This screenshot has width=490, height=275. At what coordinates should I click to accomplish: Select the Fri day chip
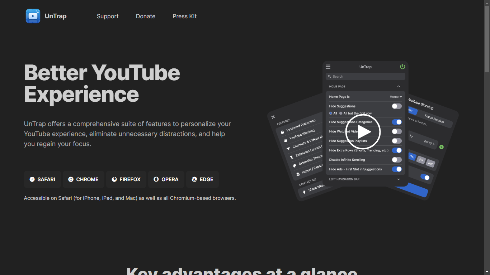coord(421,160)
